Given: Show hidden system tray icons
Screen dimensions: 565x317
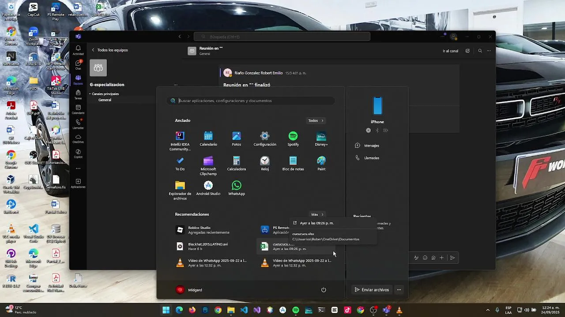Looking at the screenshot, I should pyautogui.click(x=488, y=310).
